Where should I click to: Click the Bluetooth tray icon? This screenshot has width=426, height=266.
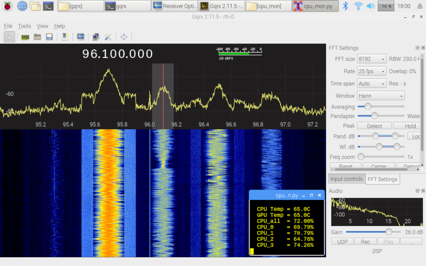[345, 6]
